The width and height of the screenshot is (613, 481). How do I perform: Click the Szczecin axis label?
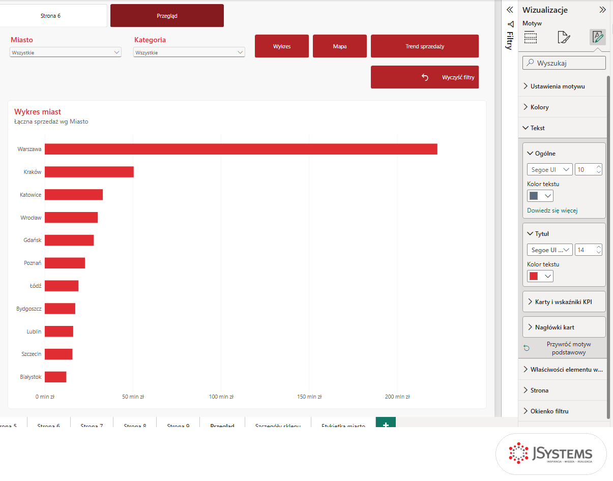(x=32, y=354)
